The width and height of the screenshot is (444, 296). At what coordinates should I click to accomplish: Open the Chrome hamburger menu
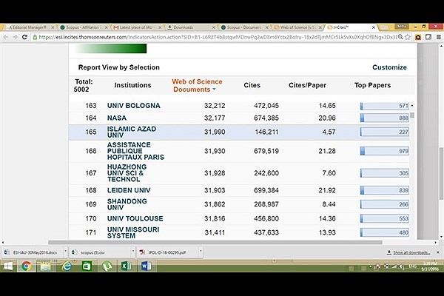tap(439, 37)
